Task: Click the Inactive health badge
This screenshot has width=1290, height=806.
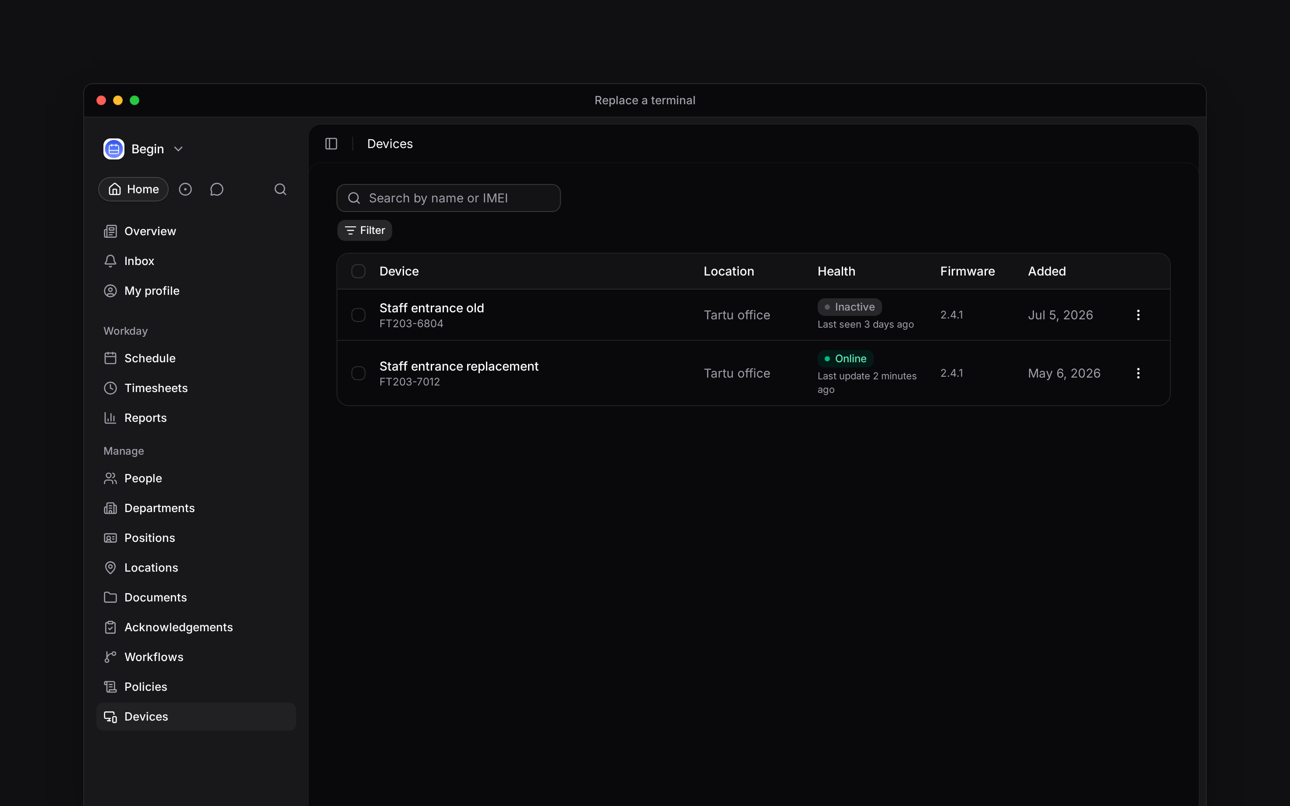Action: pos(850,307)
